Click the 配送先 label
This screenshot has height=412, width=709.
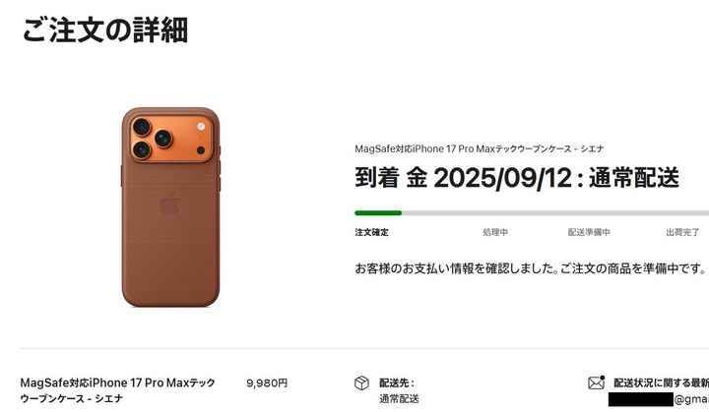click(397, 383)
